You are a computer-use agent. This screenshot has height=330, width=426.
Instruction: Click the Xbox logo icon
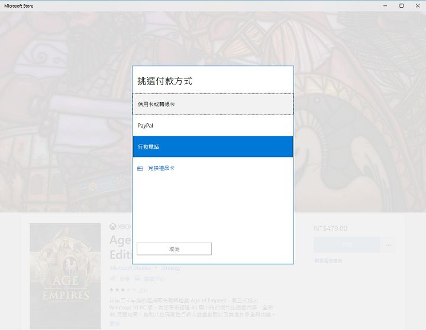pos(113,227)
